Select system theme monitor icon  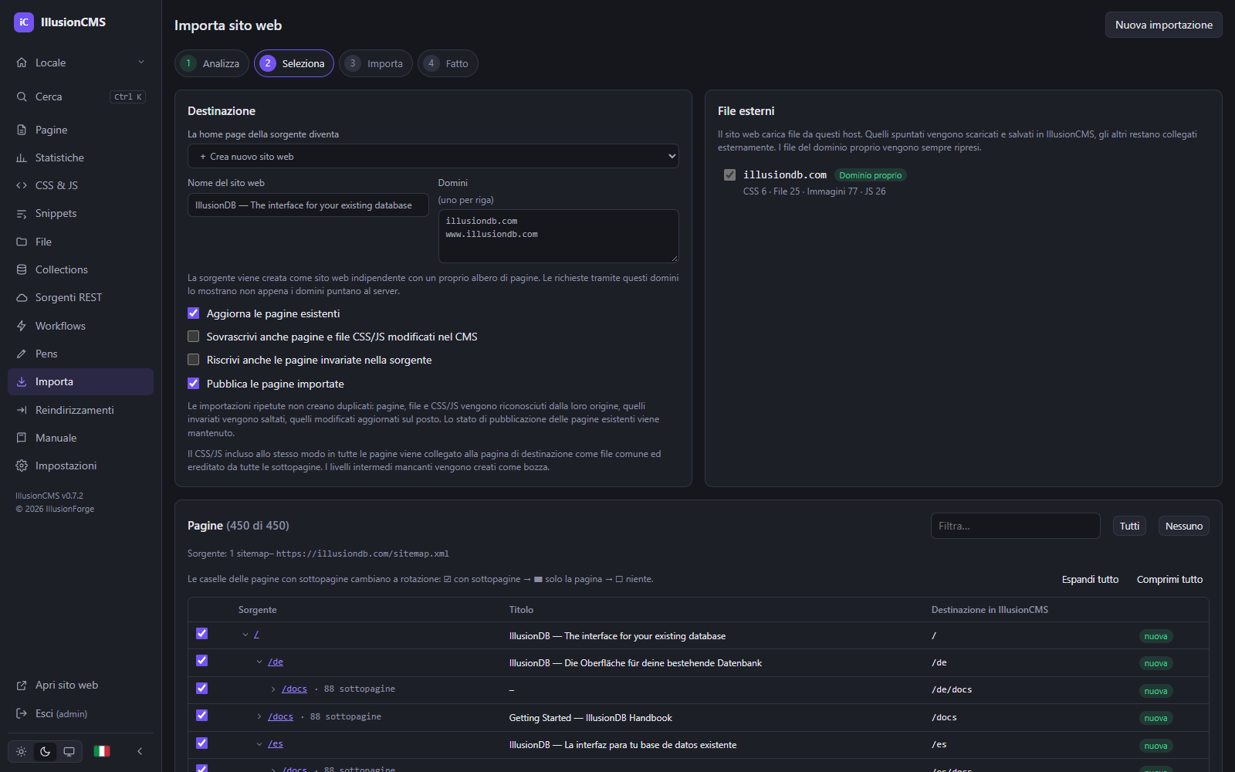69,751
